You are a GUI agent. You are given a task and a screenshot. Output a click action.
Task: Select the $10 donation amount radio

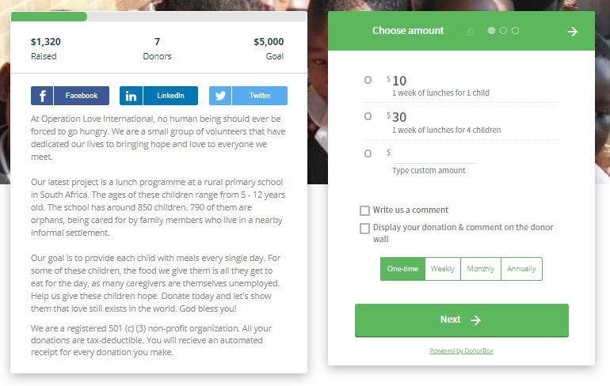pyautogui.click(x=368, y=80)
